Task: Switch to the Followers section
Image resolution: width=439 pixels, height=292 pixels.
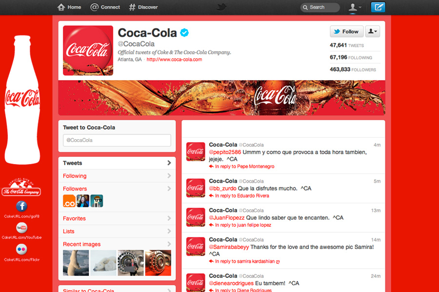Action: click(75, 189)
